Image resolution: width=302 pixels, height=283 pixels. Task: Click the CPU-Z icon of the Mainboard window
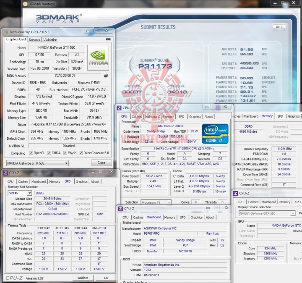tap(120, 209)
